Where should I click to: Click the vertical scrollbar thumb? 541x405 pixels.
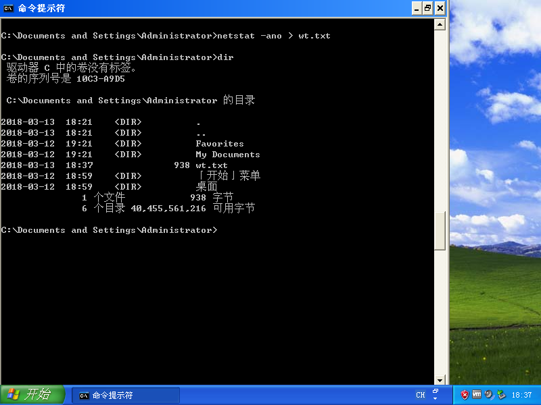(440, 230)
